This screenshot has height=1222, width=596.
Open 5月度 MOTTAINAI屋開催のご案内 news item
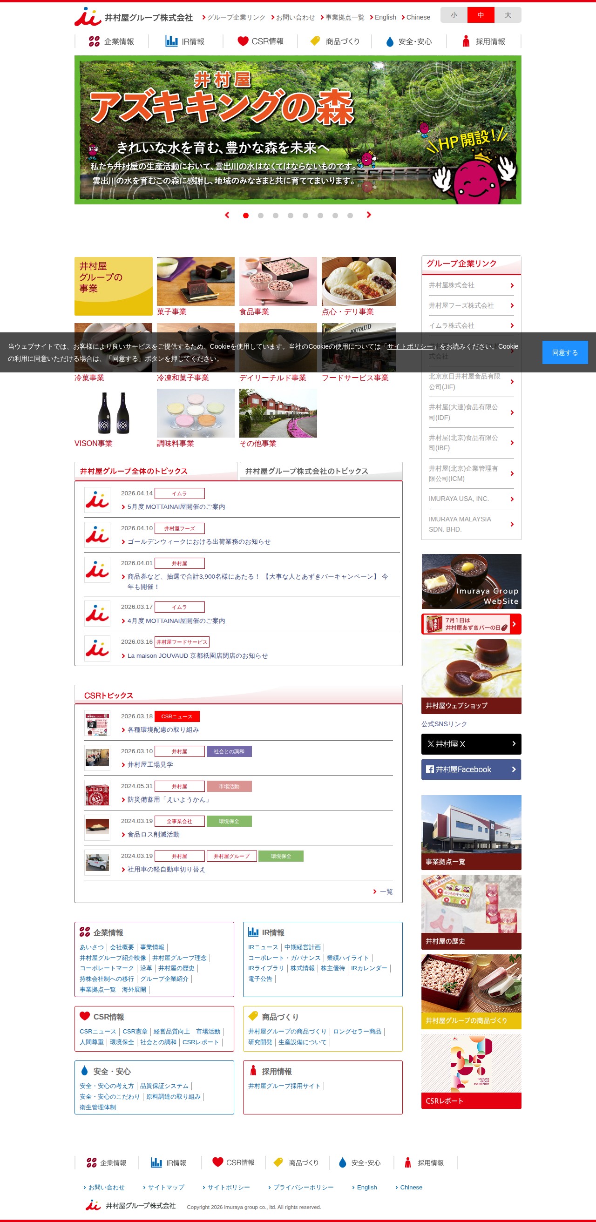(176, 506)
